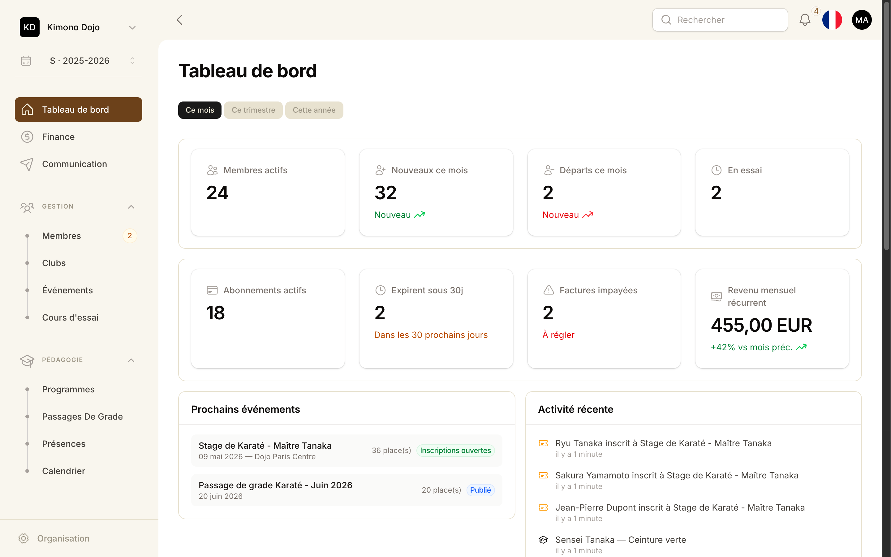Click the Organisation gear icon
The width and height of the screenshot is (891, 557).
tap(24, 538)
